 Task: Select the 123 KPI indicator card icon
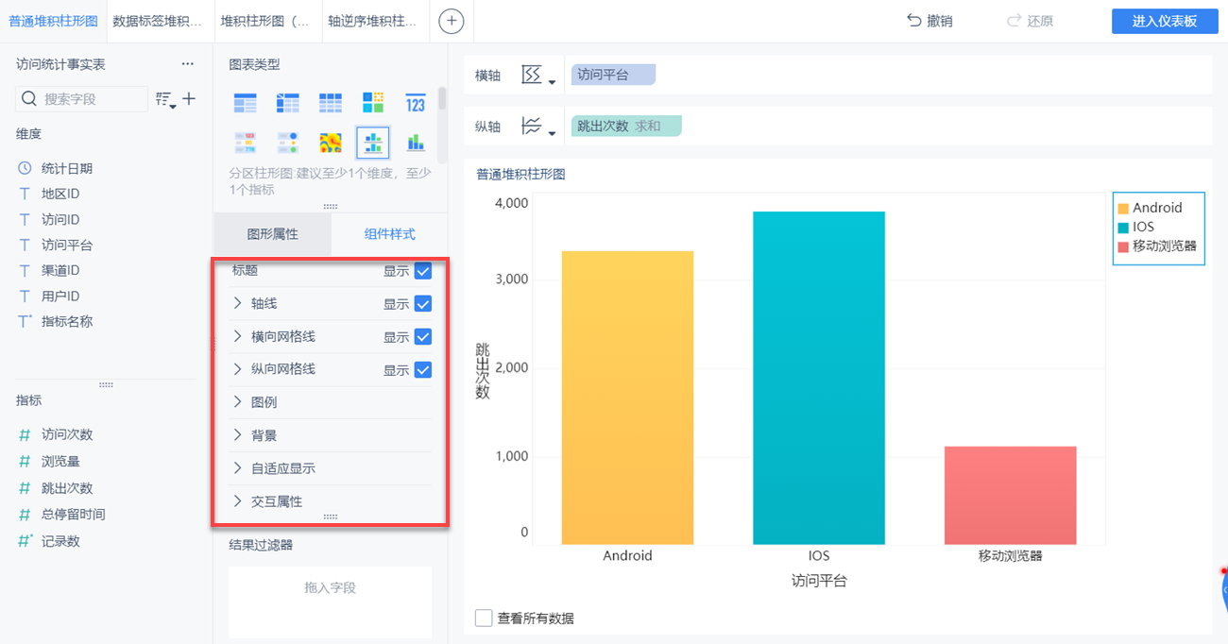(416, 103)
